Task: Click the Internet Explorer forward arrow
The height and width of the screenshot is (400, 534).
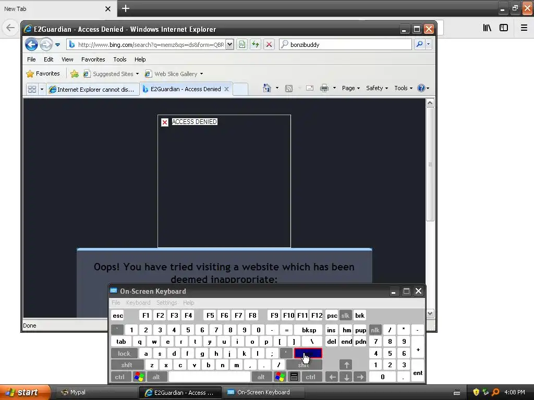Action: click(x=46, y=44)
